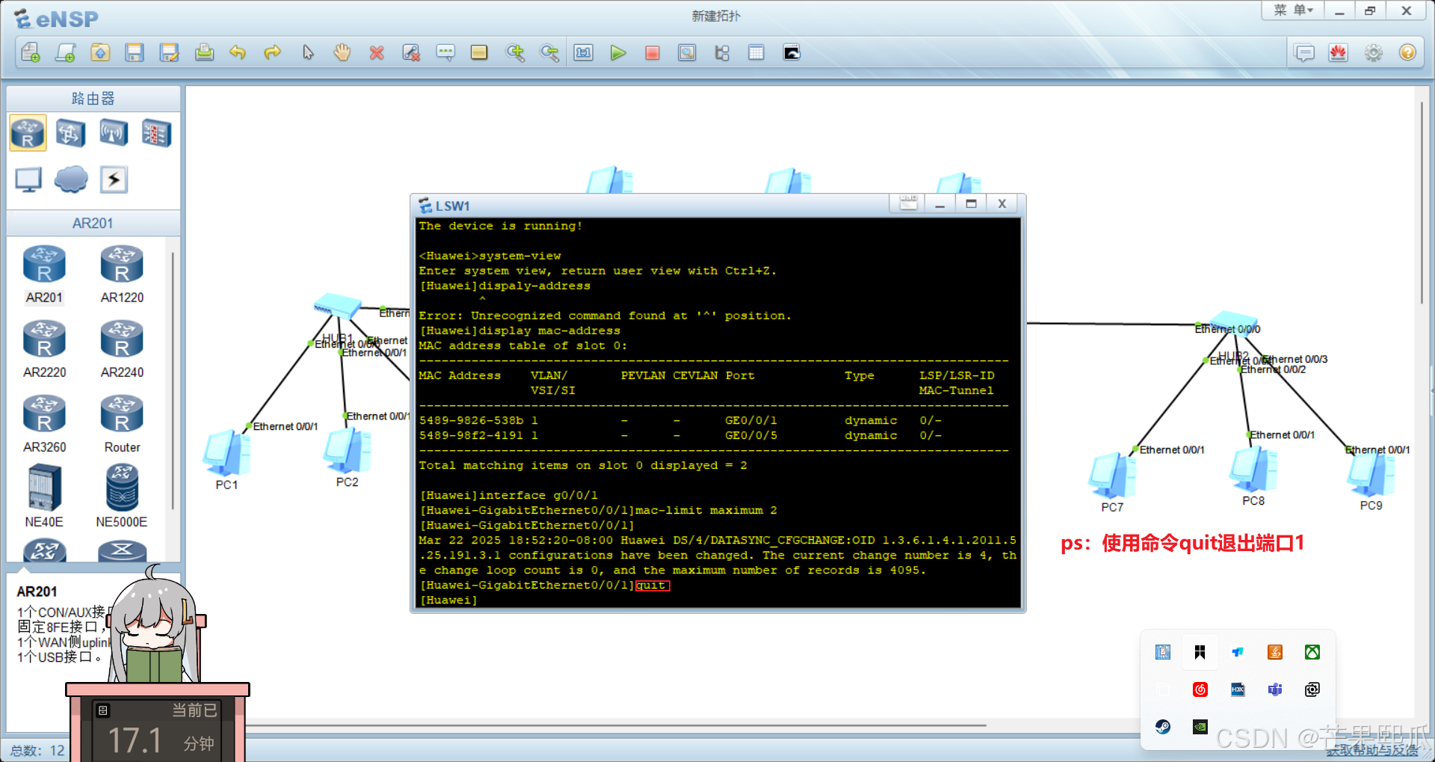Select the router device category icon

point(28,133)
